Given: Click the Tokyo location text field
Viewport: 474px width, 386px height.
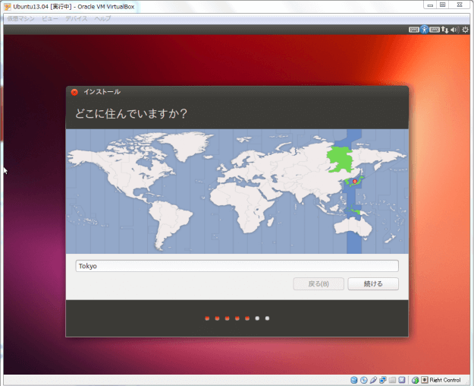Looking at the screenshot, I should point(237,266).
